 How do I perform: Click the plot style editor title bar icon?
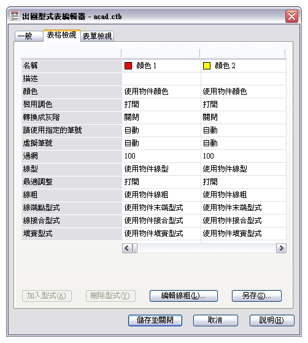point(15,16)
